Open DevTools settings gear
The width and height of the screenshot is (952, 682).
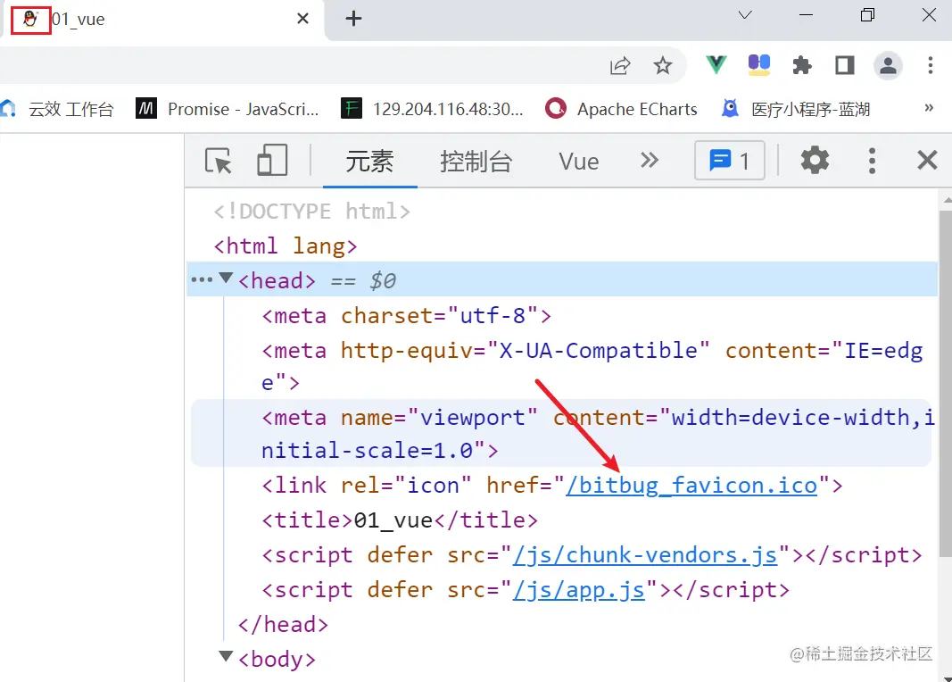click(x=815, y=161)
